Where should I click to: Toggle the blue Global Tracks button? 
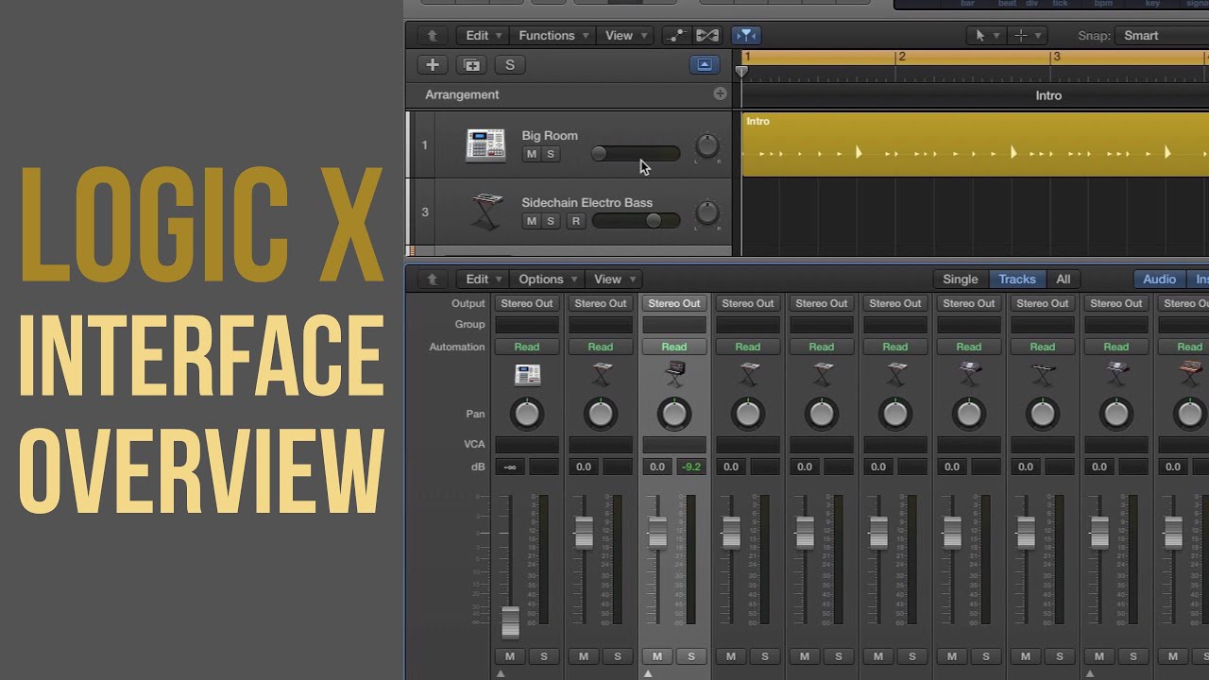coord(705,65)
